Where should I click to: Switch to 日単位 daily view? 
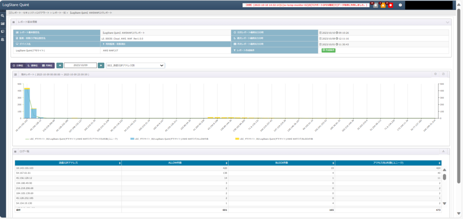18,65
